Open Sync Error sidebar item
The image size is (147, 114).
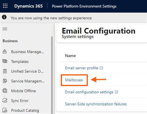pyautogui.click(x=20, y=101)
